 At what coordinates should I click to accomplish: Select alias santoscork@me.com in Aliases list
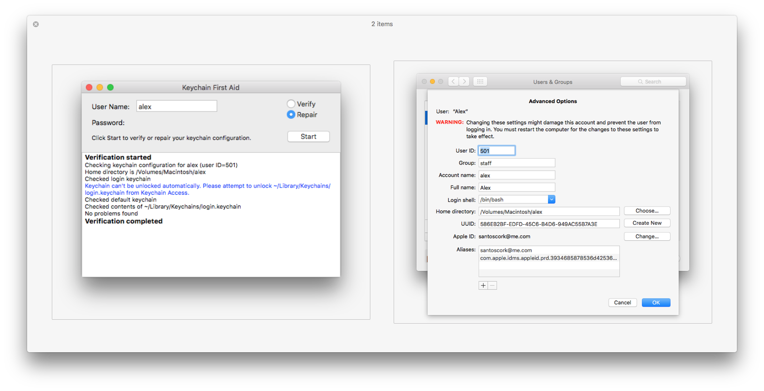[549, 250]
